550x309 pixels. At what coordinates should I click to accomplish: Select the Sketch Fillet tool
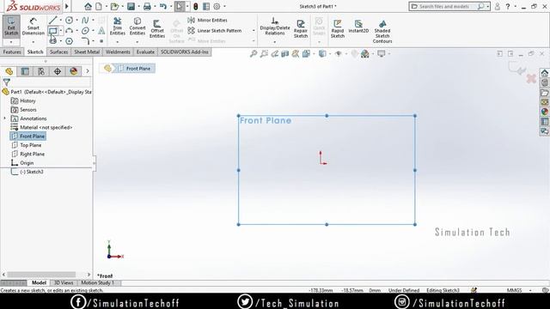click(x=85, y=41)
